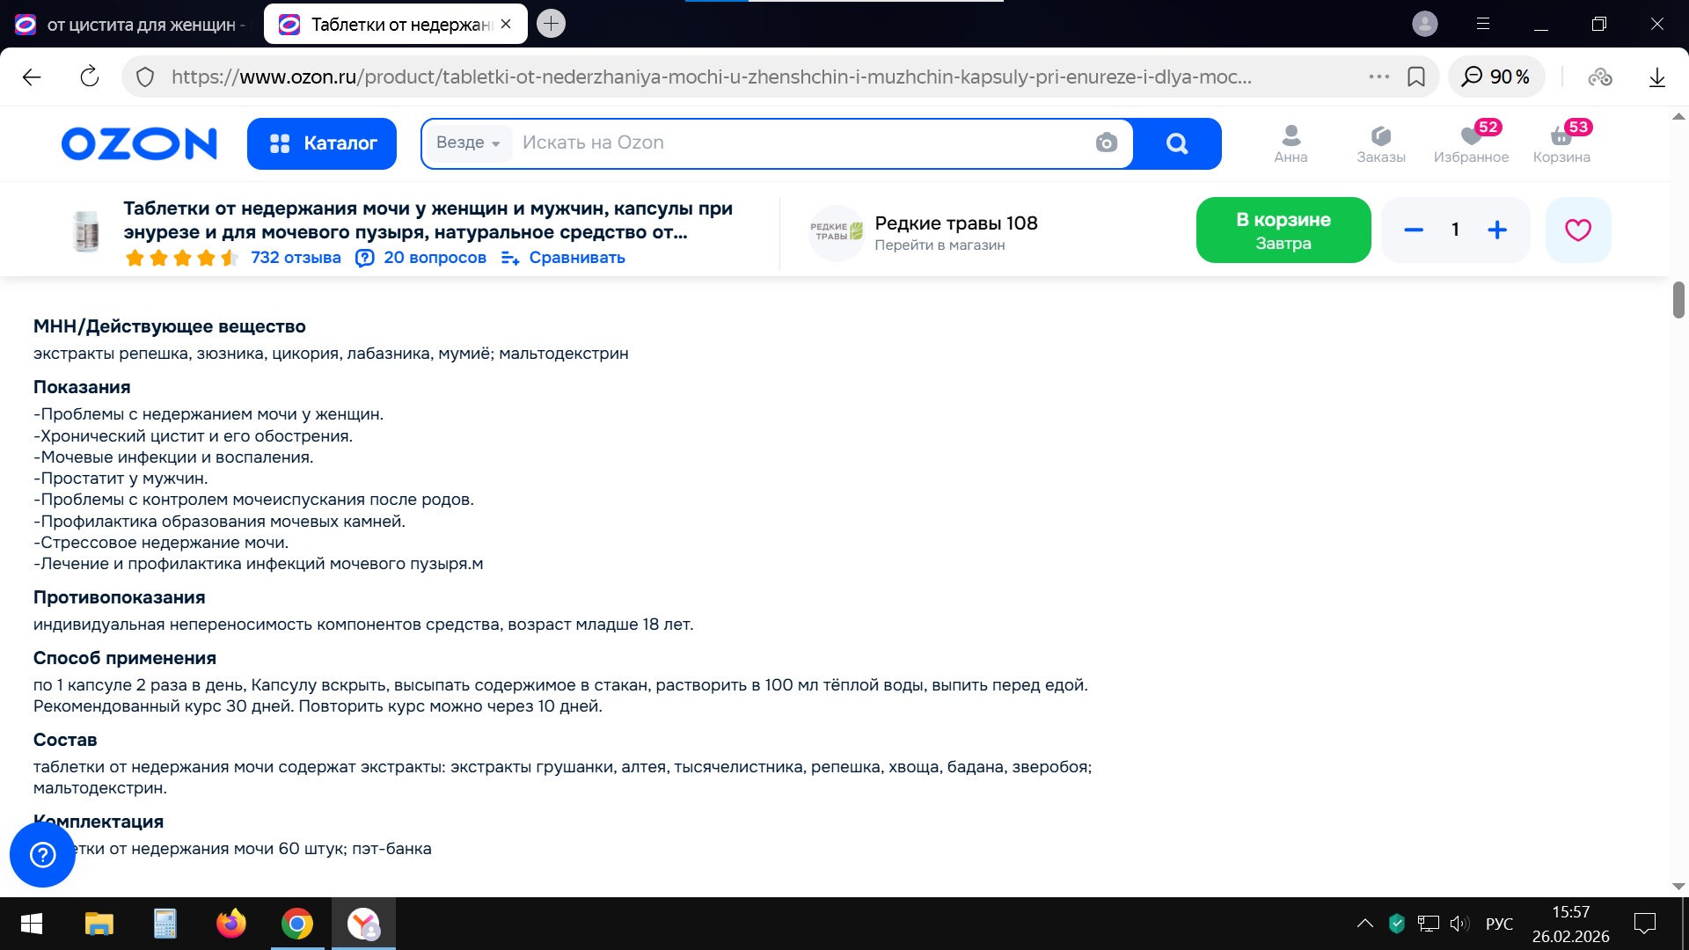This screenshot has width=1689, height=950.
Task: Click the blue magnifier search button
Action: (x=1176, y=142)
